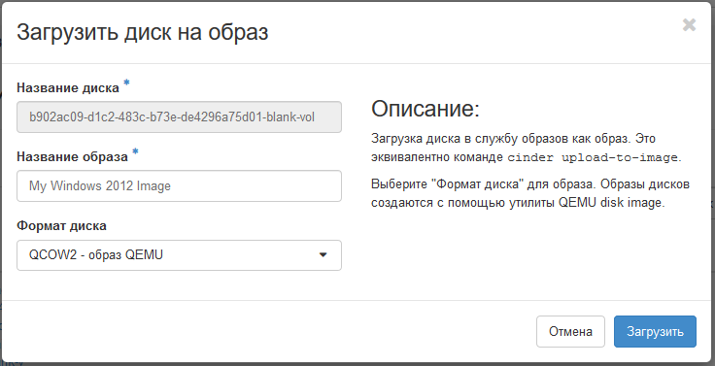Viewport: 715px width, 366px height.
Task: Click the Загрузить button
Action: coord(655,331)
